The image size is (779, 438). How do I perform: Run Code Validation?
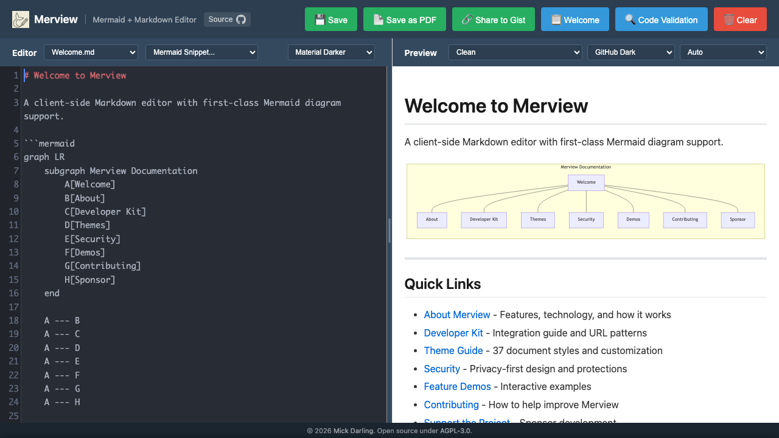(662, 19)
